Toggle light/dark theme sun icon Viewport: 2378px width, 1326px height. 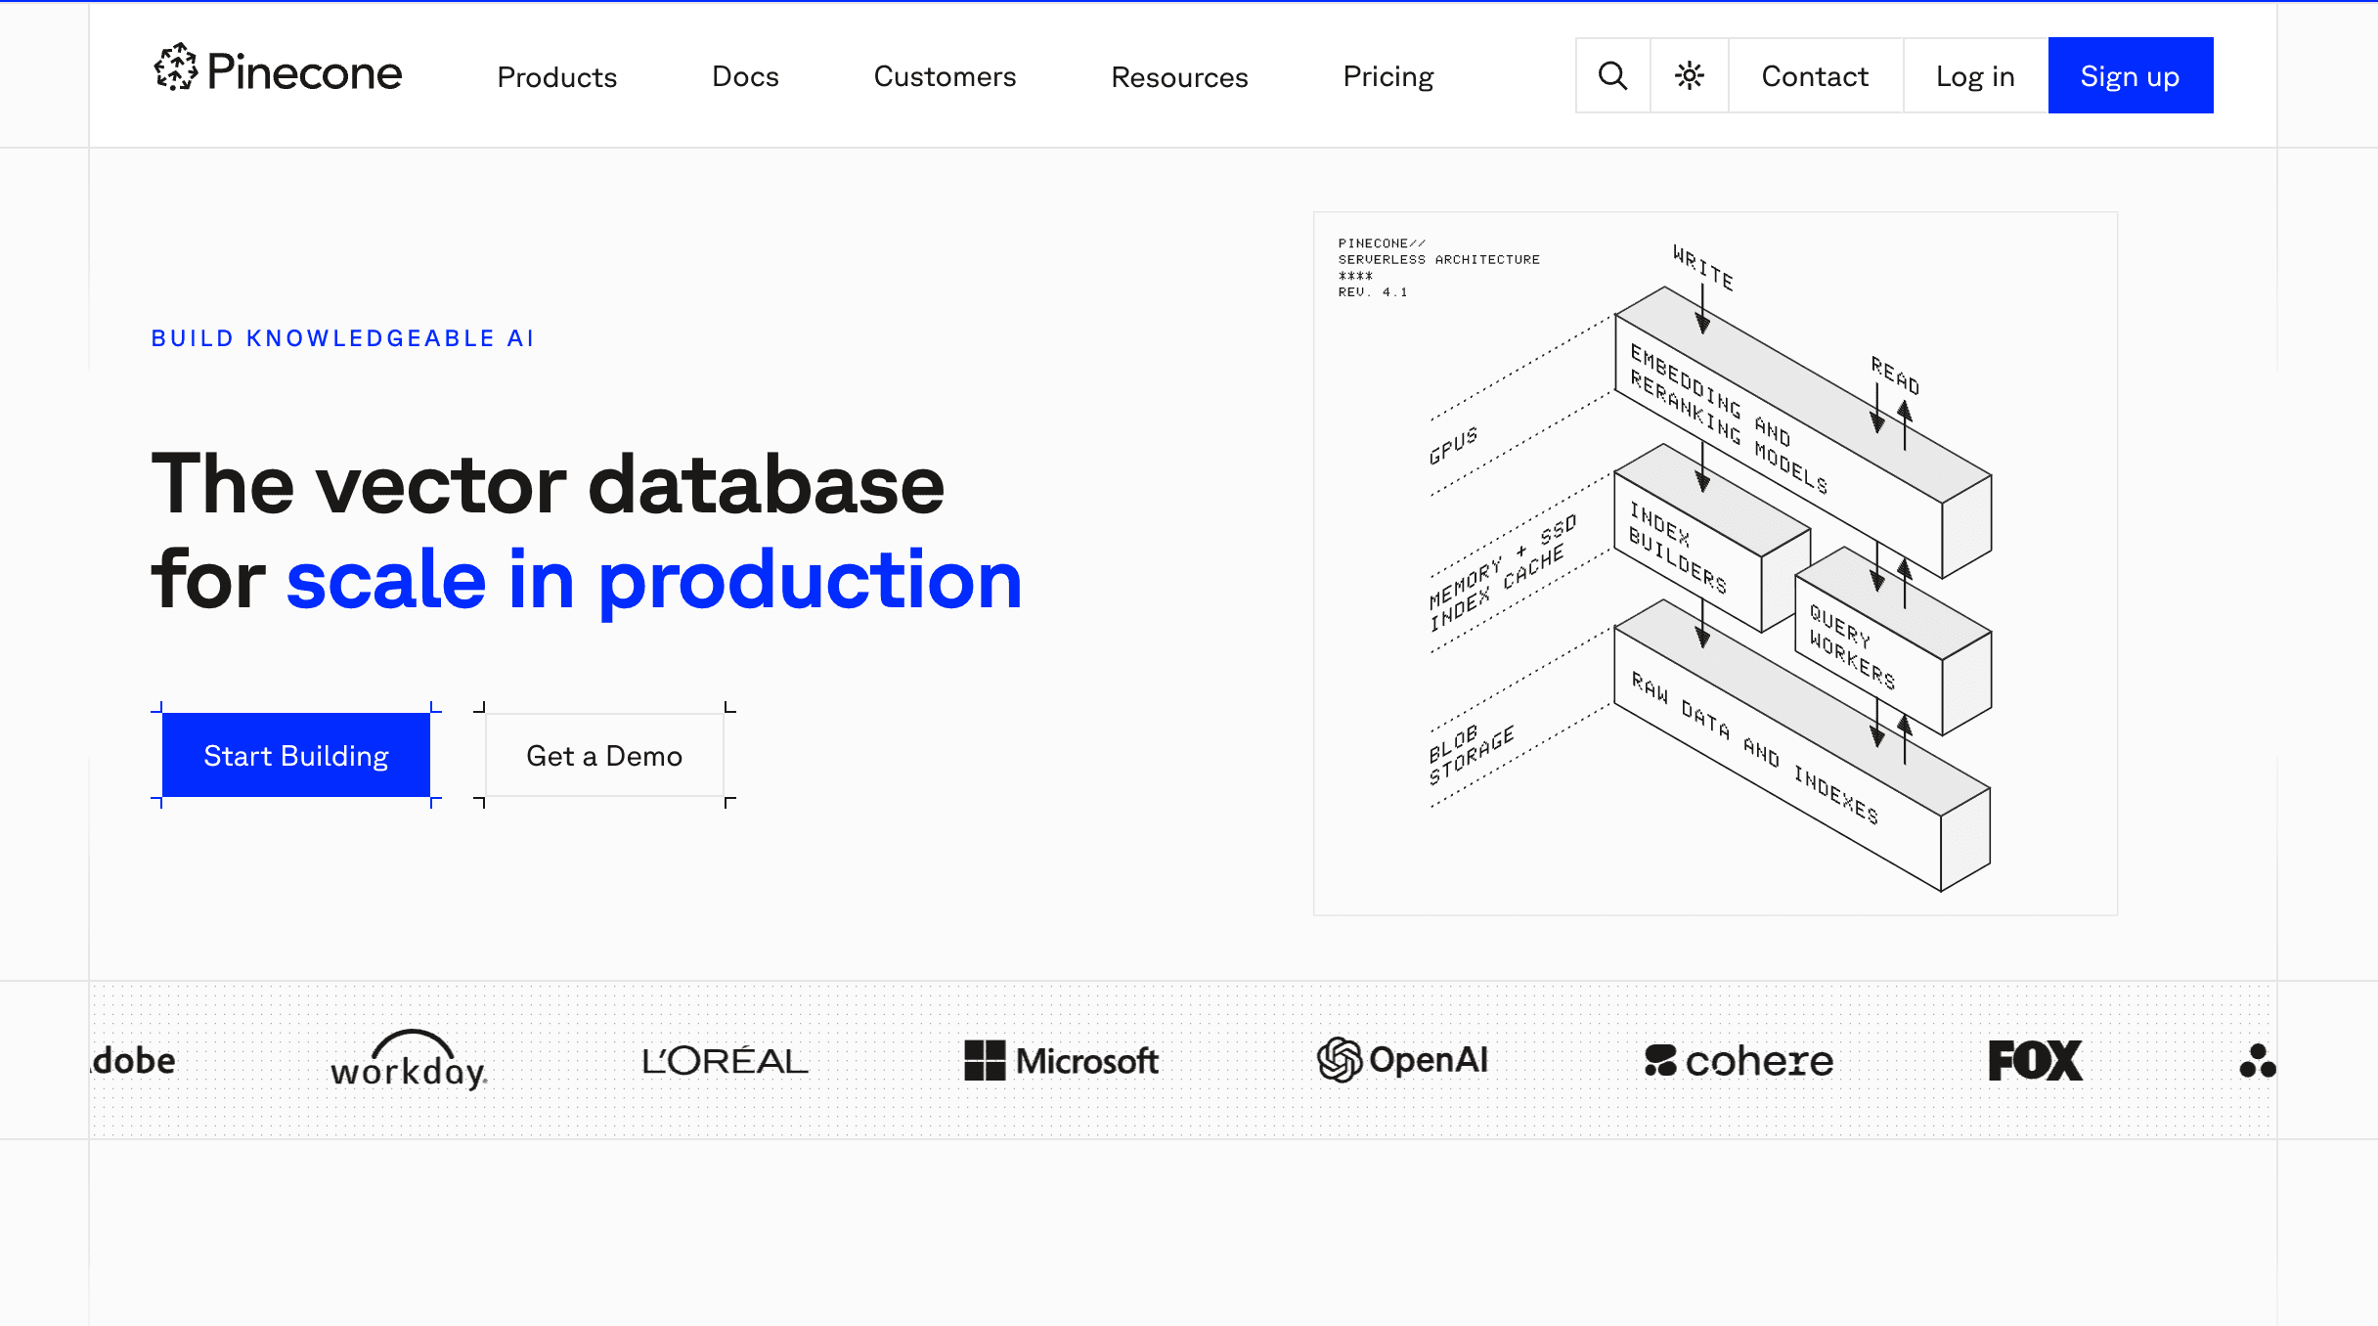(1689, 75)
